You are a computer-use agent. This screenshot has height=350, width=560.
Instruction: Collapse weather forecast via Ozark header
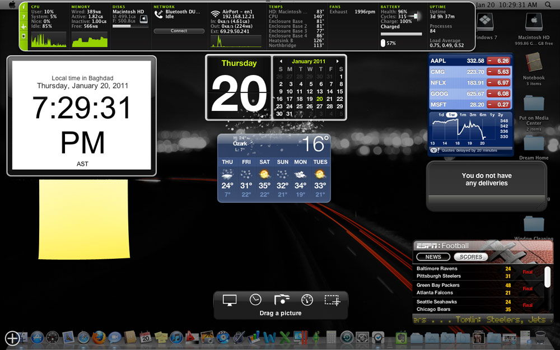[241, 144]
